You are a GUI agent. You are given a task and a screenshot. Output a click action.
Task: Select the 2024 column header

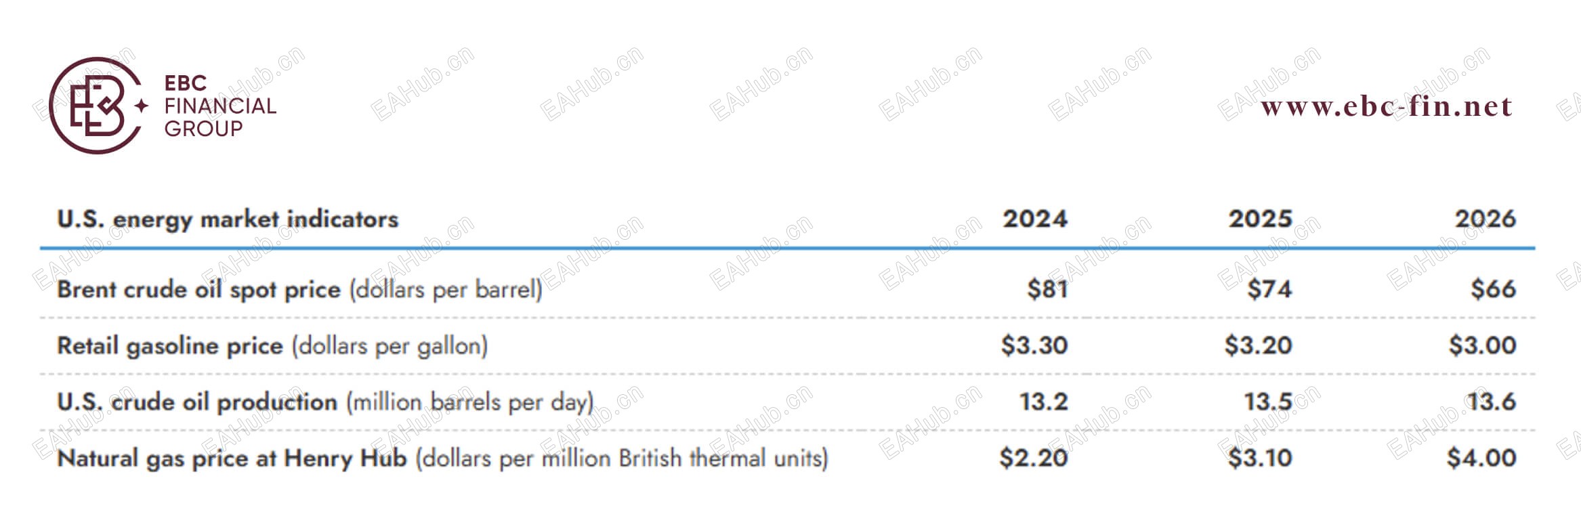point(1034,219)
